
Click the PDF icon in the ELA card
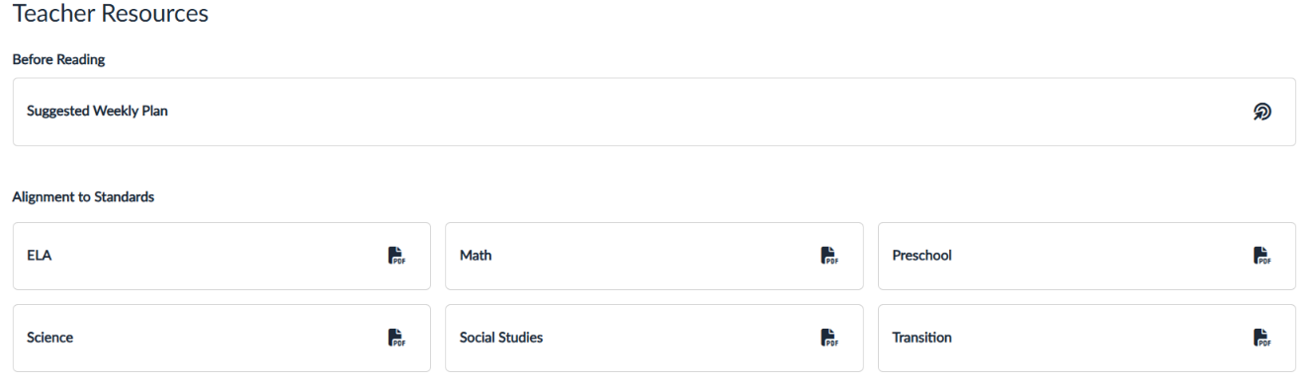pos(396,256)
